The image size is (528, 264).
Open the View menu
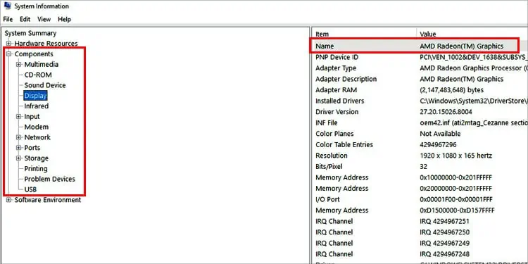(44, 19)
